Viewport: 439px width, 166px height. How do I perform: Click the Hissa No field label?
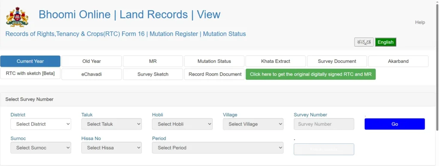pos(91,138)
